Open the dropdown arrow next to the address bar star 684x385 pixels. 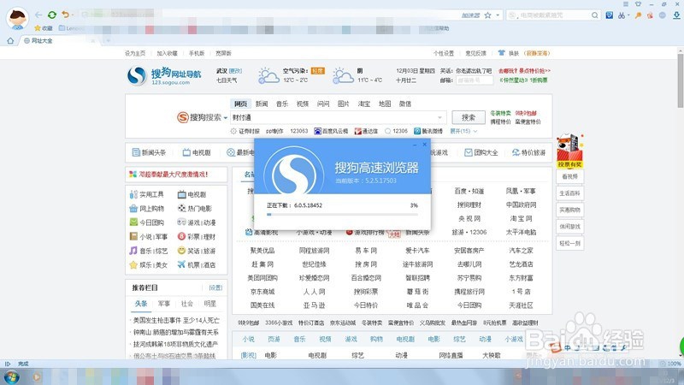click(x=498, y=15)
